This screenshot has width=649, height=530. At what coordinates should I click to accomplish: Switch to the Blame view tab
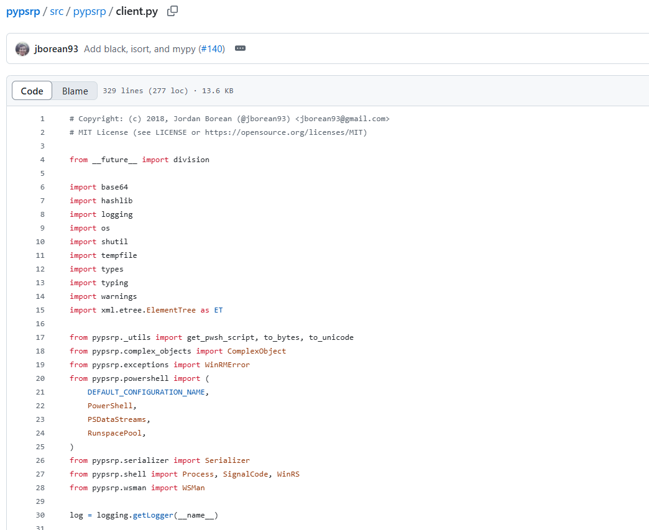click(75, 91)
